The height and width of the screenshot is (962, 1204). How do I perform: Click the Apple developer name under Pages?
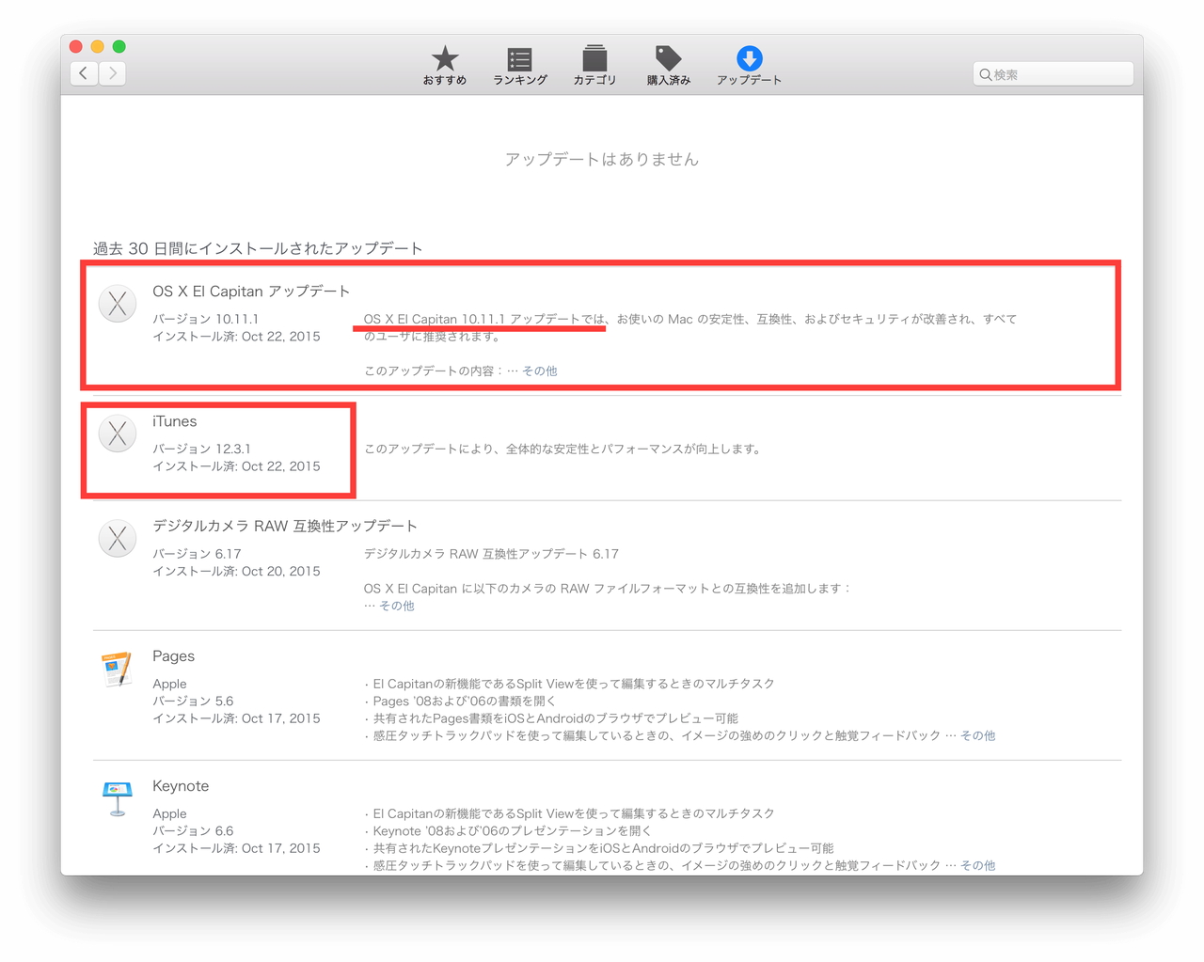(169, 684)
